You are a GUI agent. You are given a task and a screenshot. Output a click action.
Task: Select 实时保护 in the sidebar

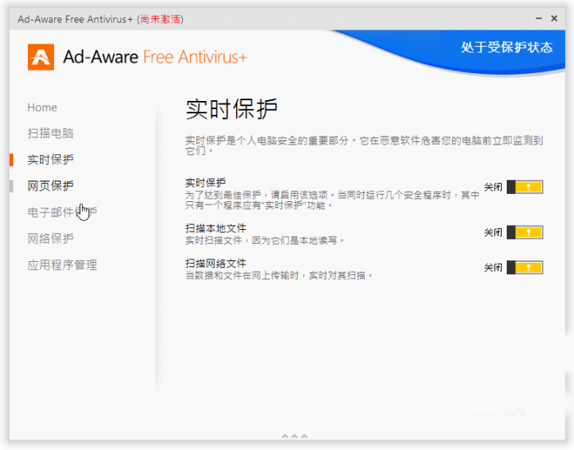coord(50,159)
